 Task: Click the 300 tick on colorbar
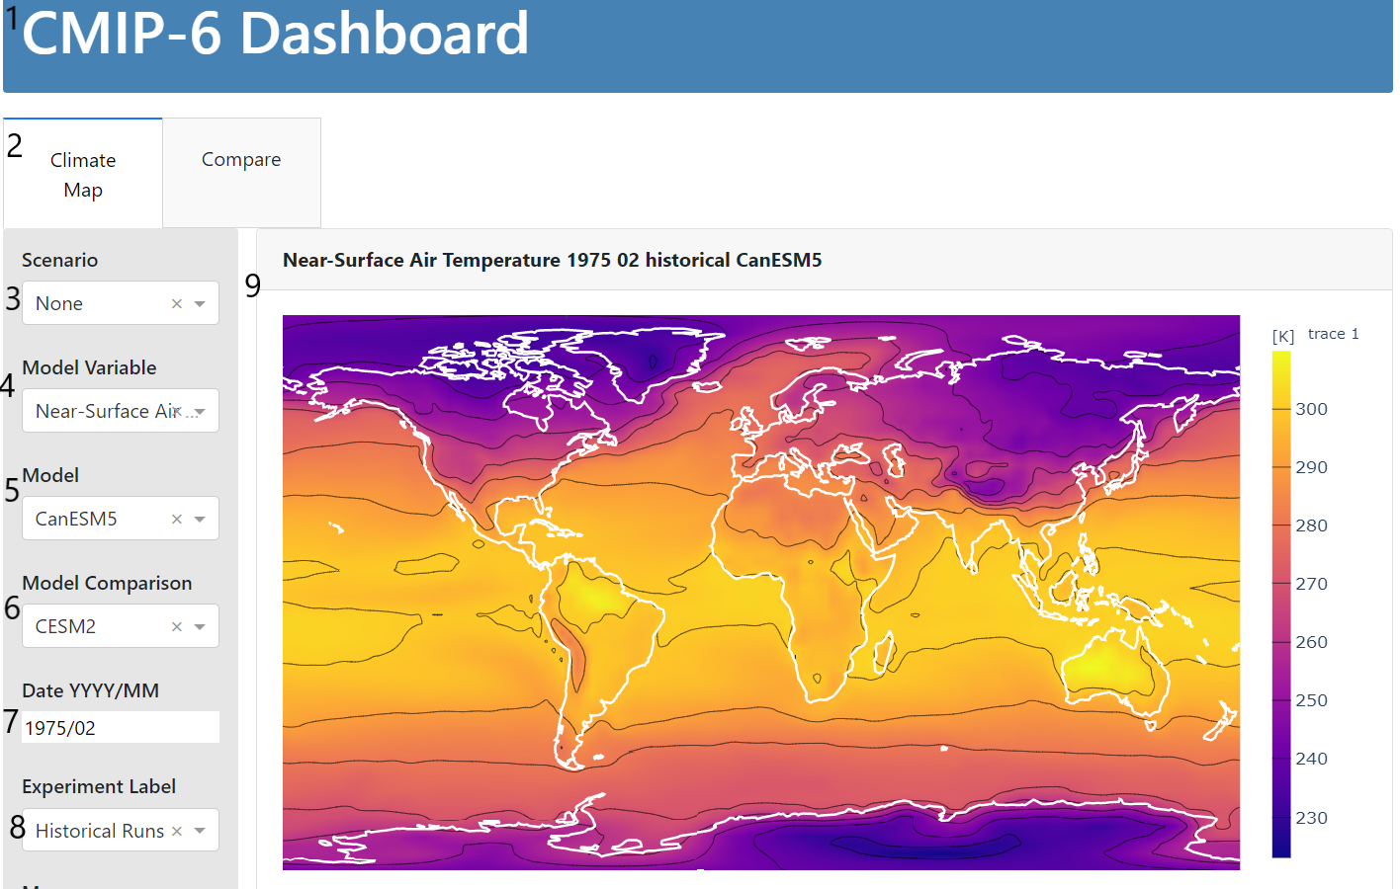[1312, 409]
